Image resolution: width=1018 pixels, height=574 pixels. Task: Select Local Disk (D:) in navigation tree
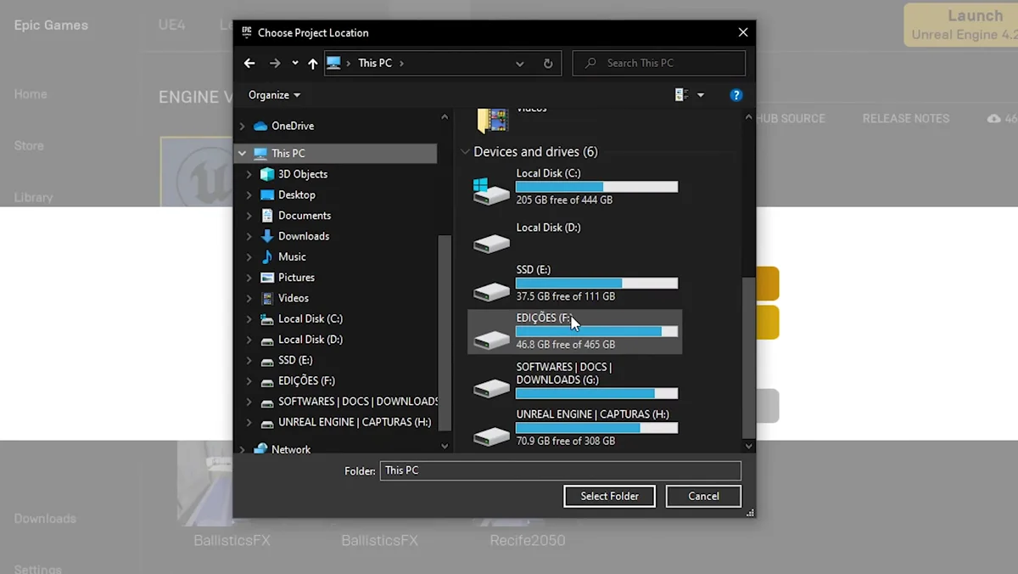pos(310,340)
